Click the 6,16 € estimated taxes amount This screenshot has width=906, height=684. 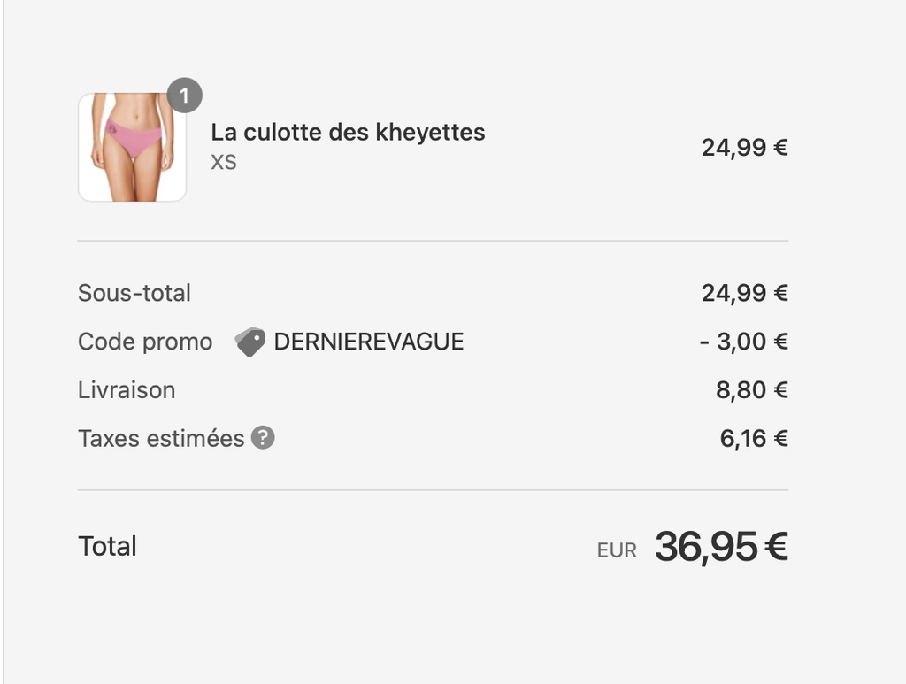click(753, 439)
